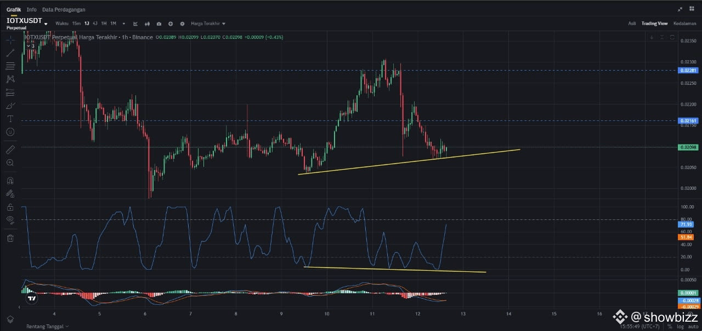The width and height of the screenshot is (702, 331).
Task: Switch to the Info tab
Action: click(32, 9)
